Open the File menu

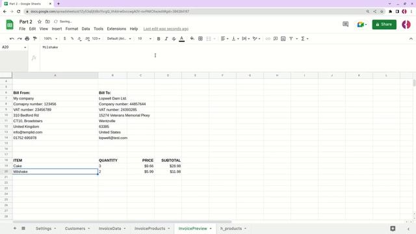22,29
